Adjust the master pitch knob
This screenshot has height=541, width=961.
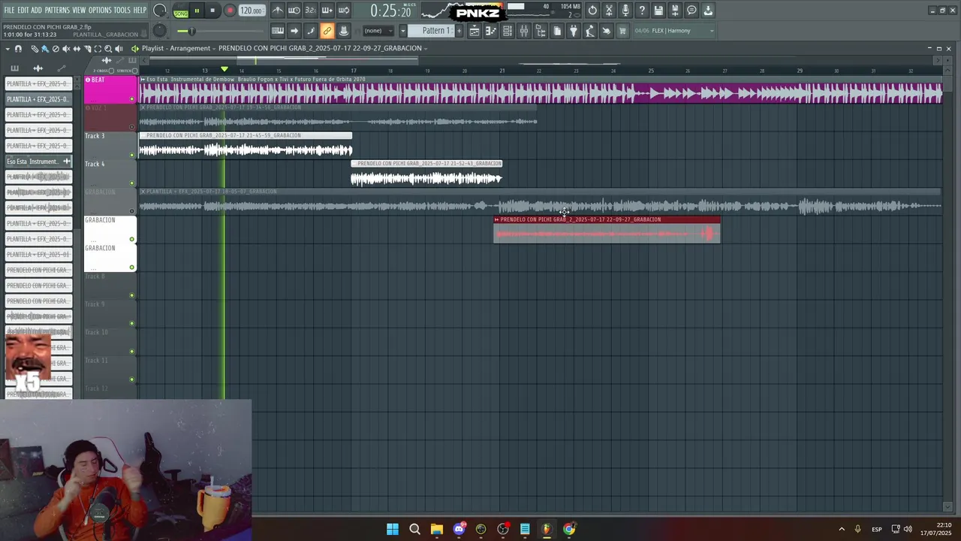pyautogui.click(x=160, y=31)
